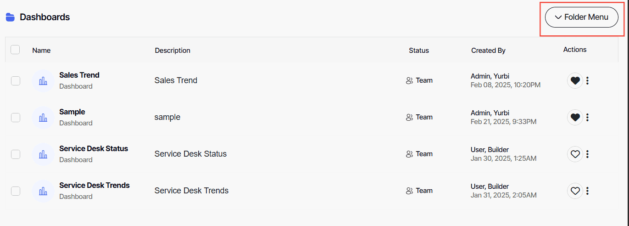Tick the Service Desk Trends checkbox
The image size is (629, 226).
pos(16,191)
